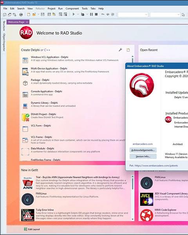
Task: Open the second empty toolbar combo box
Action: 165,14
